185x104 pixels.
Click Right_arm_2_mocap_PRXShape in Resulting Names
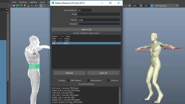coord(66,90)
